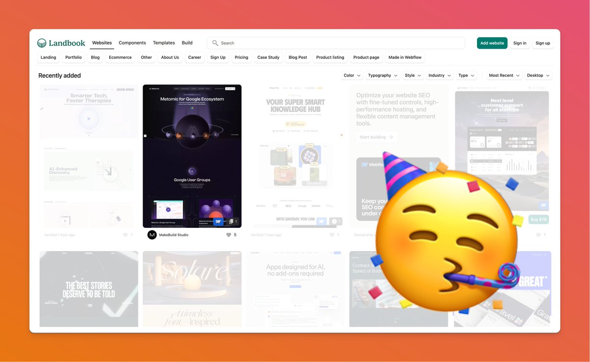Screen dimensions: 590x362
Task: Click the page count icon on the Metomic card
Action: coord(231,222)
